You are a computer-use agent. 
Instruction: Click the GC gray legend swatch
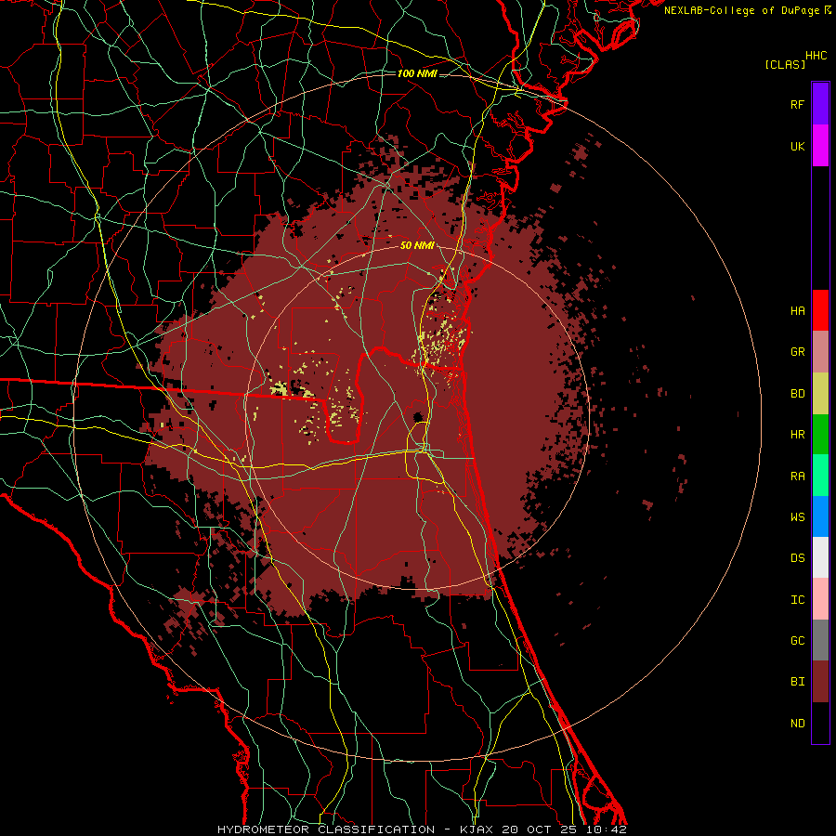coord(820,640)
